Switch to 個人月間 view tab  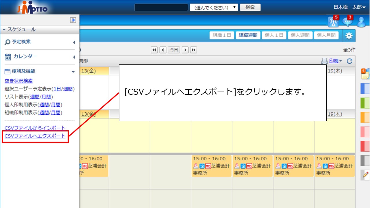click(x=326, y=35)
